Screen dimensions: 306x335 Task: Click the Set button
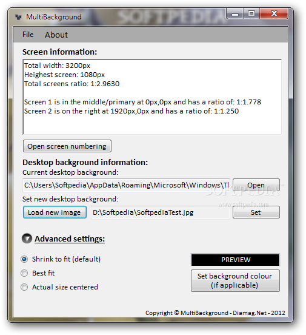pos(256,212)
